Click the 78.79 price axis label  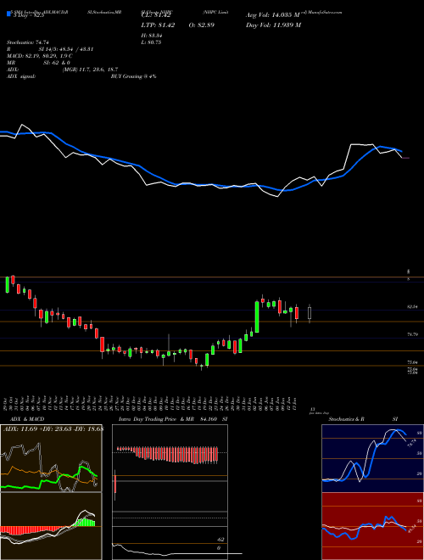(x=412, y=334)
